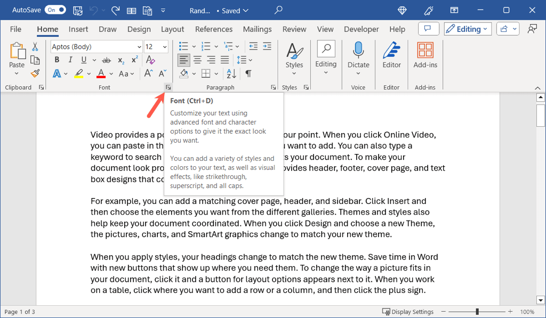Apply strikethrough formatting to text
The image size is (546, 318).
[106, 60]
